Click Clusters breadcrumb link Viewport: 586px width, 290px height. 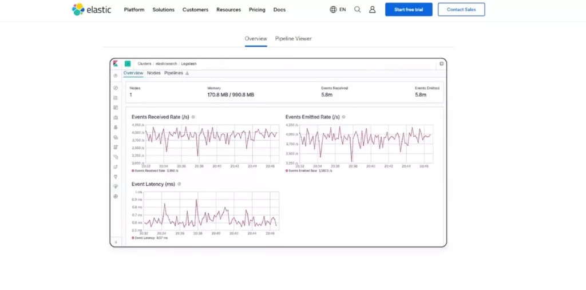(144, 63)
